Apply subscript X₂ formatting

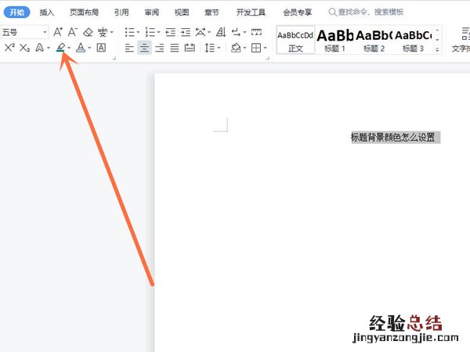click(24, 48)
